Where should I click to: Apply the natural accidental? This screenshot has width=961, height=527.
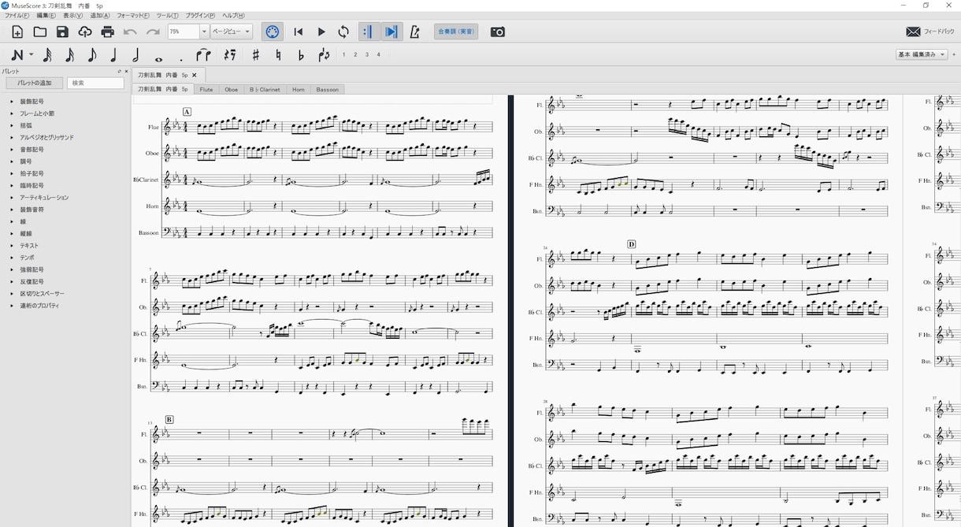(278, 55)
